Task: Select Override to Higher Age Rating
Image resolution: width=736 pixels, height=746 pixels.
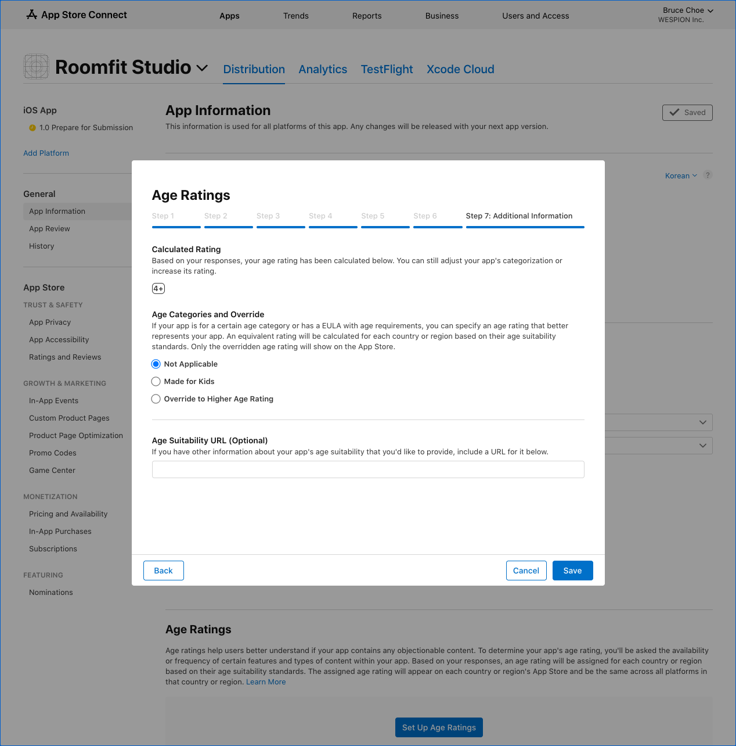Action: point(156,399)
